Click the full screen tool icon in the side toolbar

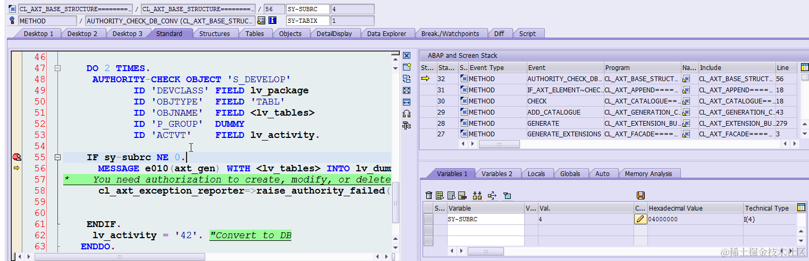(x=407, y=90)
